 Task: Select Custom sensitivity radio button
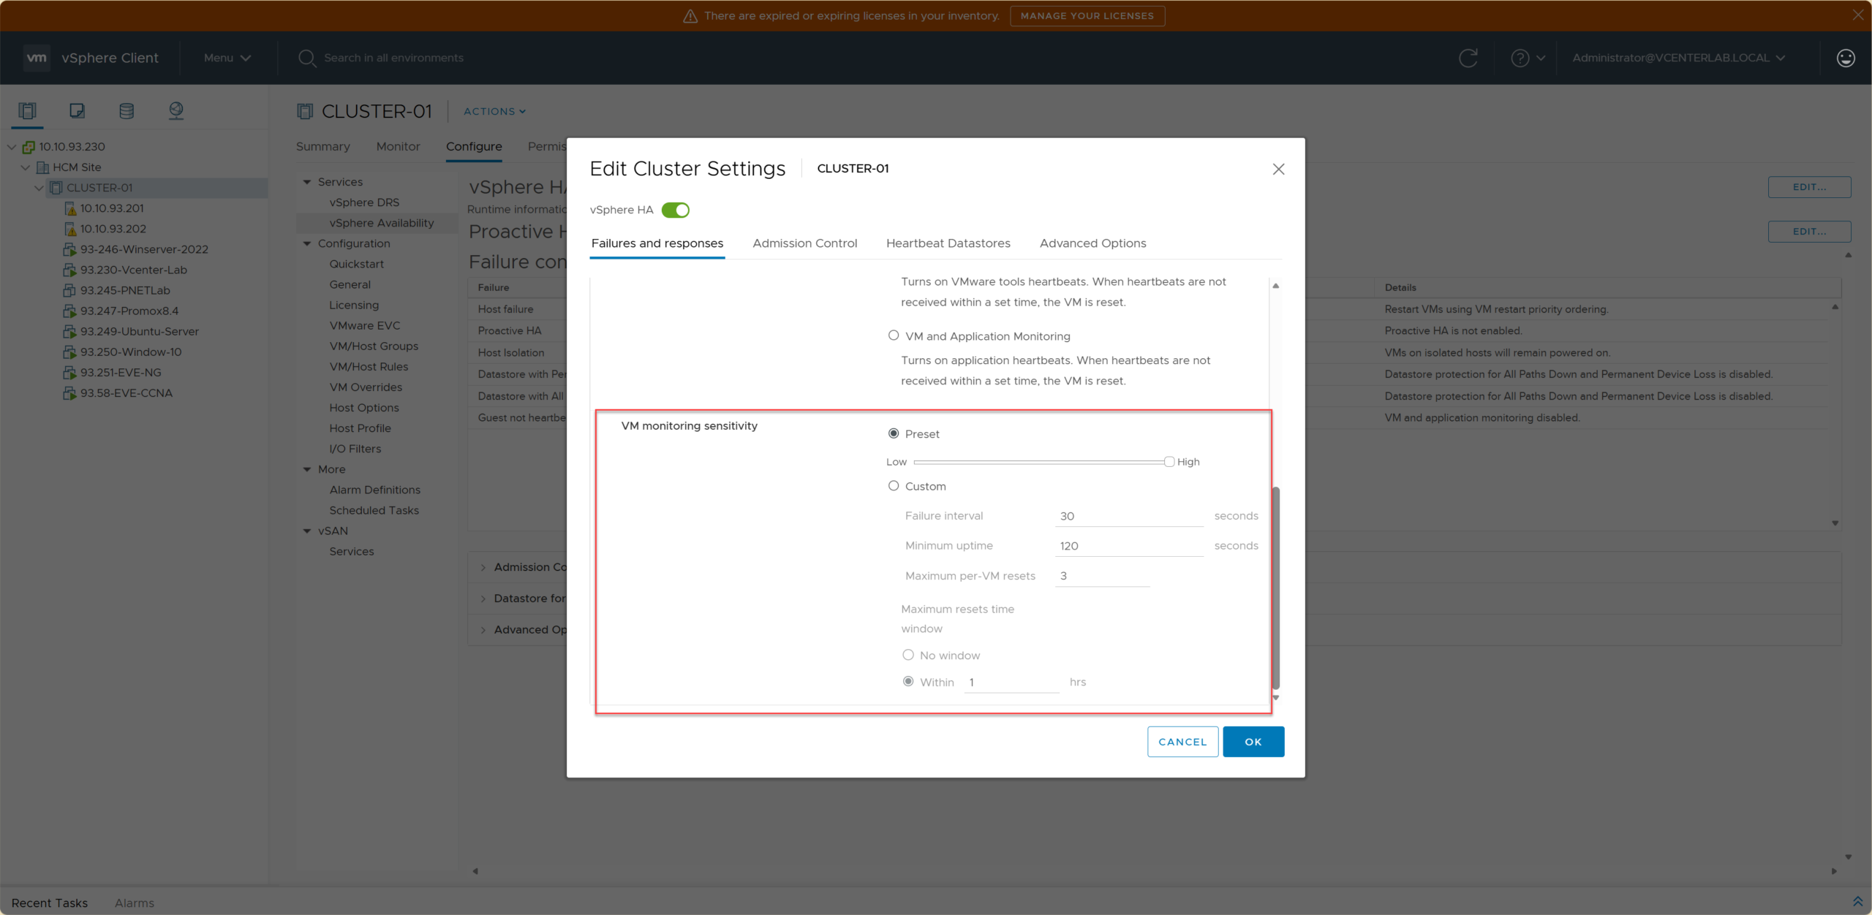point(893,486)
